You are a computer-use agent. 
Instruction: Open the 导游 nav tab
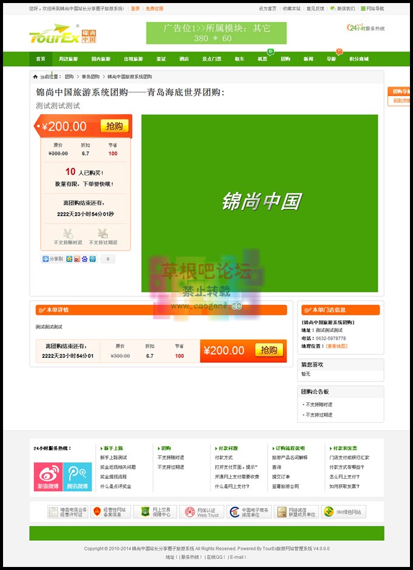[331, 59]
